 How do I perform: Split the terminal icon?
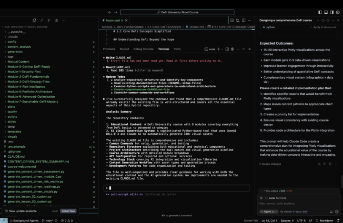[x=227, y=49]
